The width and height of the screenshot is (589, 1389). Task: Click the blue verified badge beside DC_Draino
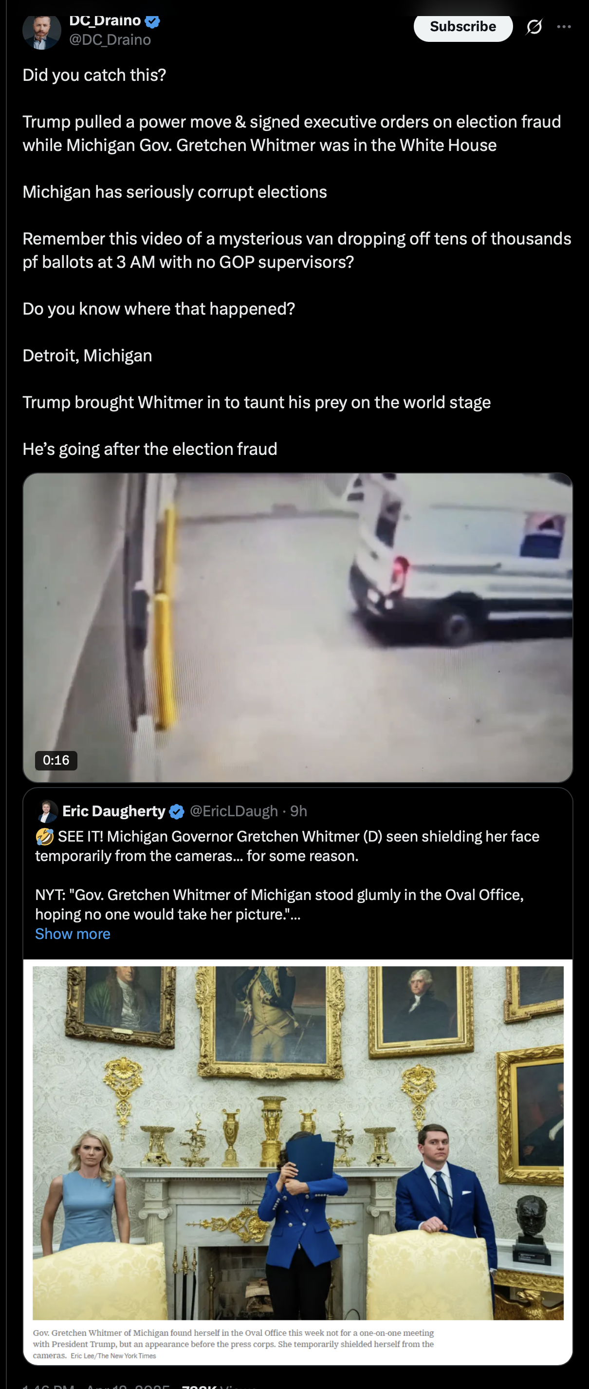[152, 21]
